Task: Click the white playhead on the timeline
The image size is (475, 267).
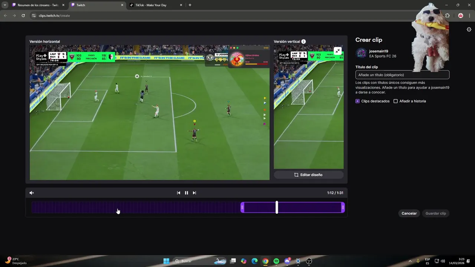Action: click(277, 207)
